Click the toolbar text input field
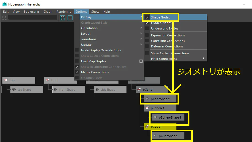This screenshot has height=142, width=252. pos(33,17)
